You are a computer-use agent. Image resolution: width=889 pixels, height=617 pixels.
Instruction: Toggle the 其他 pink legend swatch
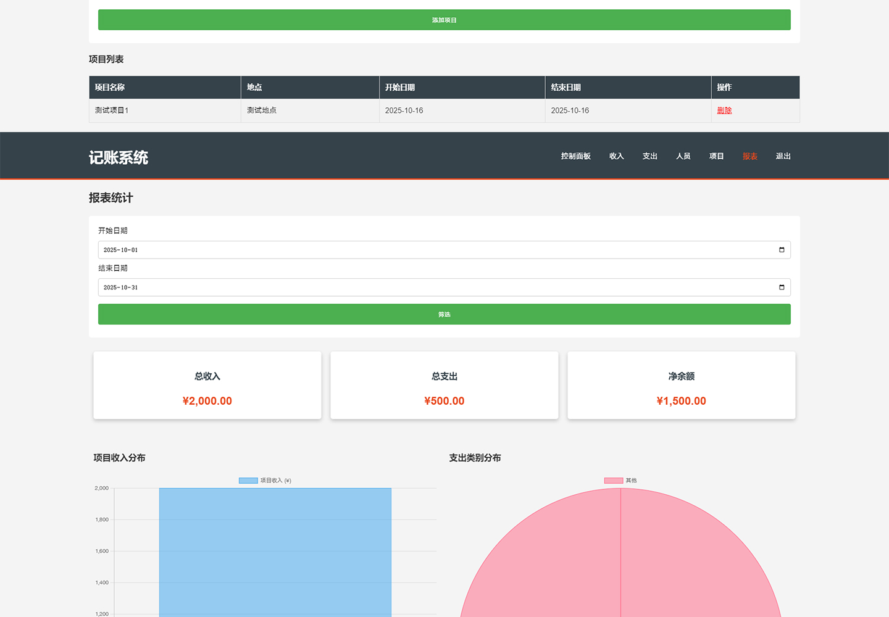click(613, 481)
